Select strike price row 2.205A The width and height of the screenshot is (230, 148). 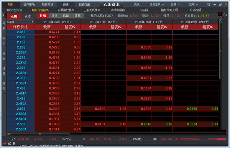pyautogui.click(x=21, y=52)
